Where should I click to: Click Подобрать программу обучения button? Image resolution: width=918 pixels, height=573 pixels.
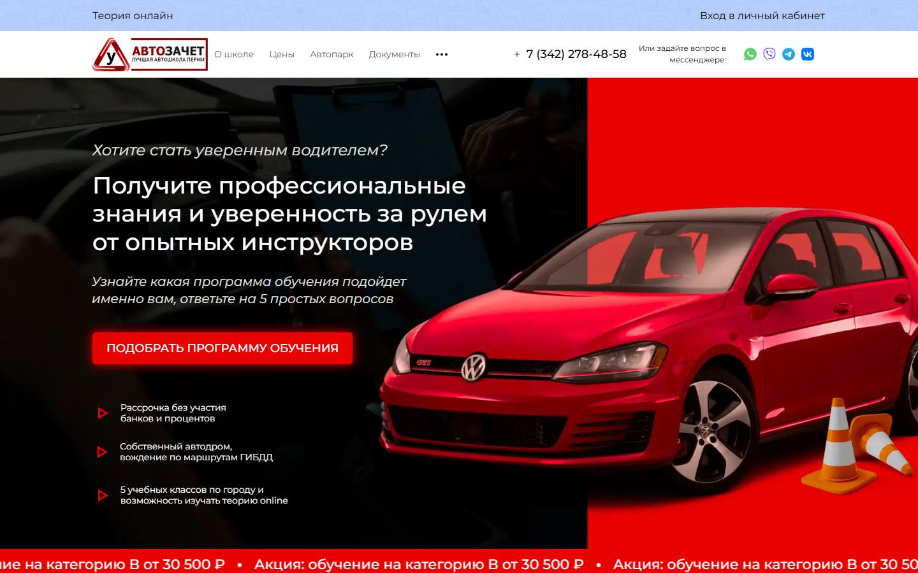point(222,348)
